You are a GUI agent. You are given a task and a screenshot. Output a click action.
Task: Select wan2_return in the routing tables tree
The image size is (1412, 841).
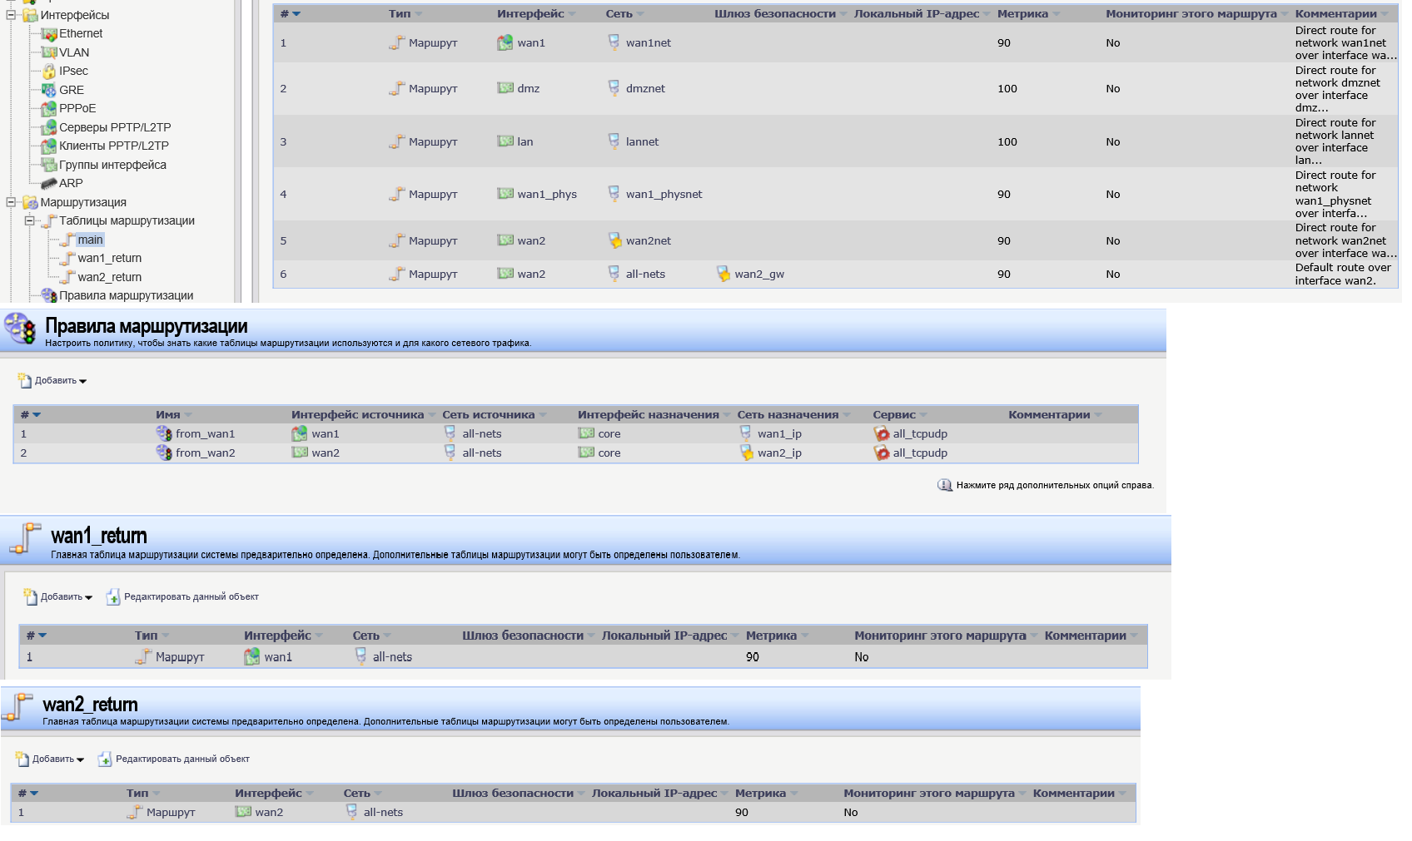[x=110, y=277]
